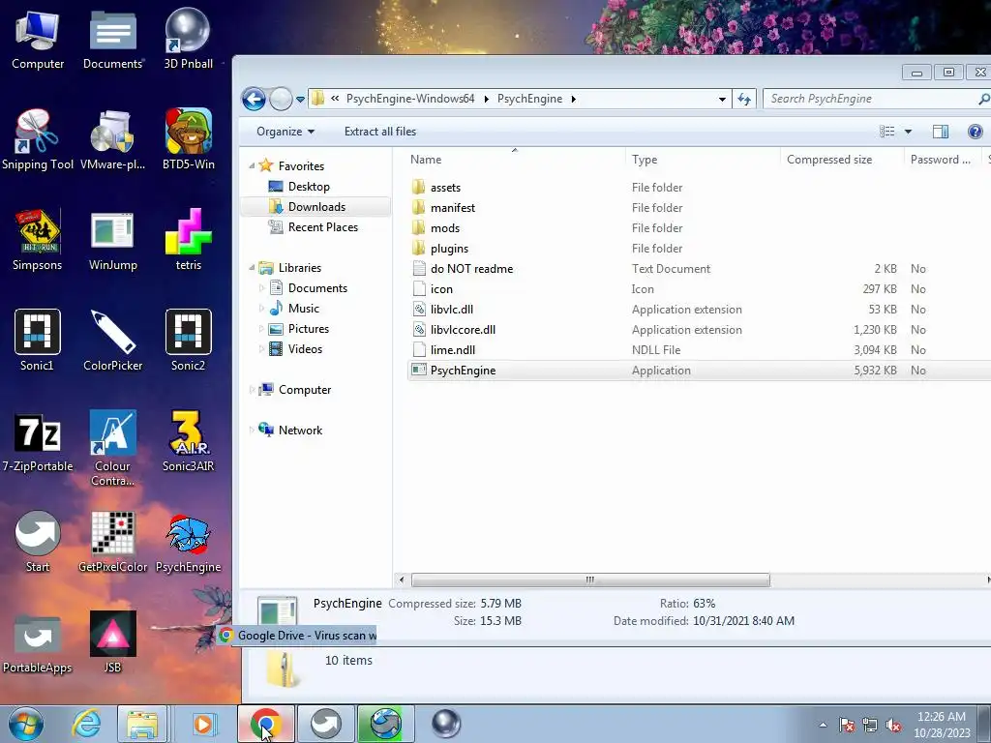
Task: Expand the arrow after PsychEngine breadcrumb
Action: click(x=573, y=100)
